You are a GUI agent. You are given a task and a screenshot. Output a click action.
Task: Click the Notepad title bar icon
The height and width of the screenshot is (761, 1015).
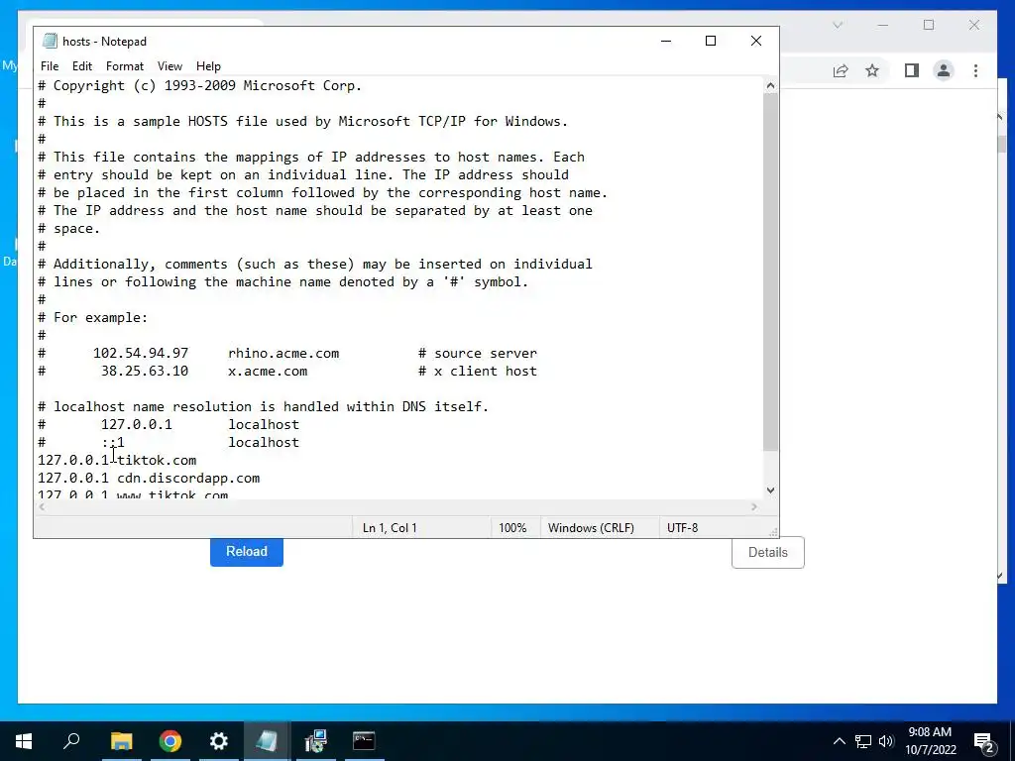click(x=50, y=41)
